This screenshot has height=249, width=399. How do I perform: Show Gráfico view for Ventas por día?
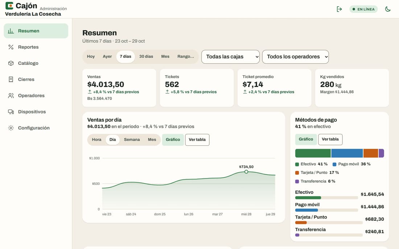173,140
